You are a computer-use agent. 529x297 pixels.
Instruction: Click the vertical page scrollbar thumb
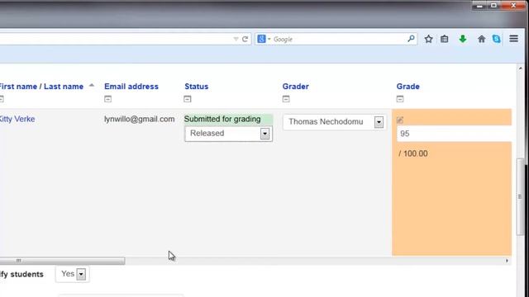520,197
